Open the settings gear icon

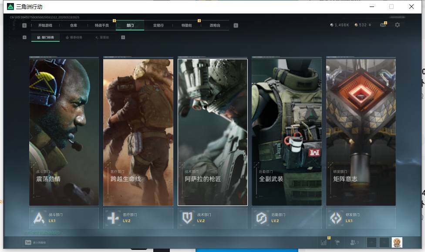click(x=398, y=25)
